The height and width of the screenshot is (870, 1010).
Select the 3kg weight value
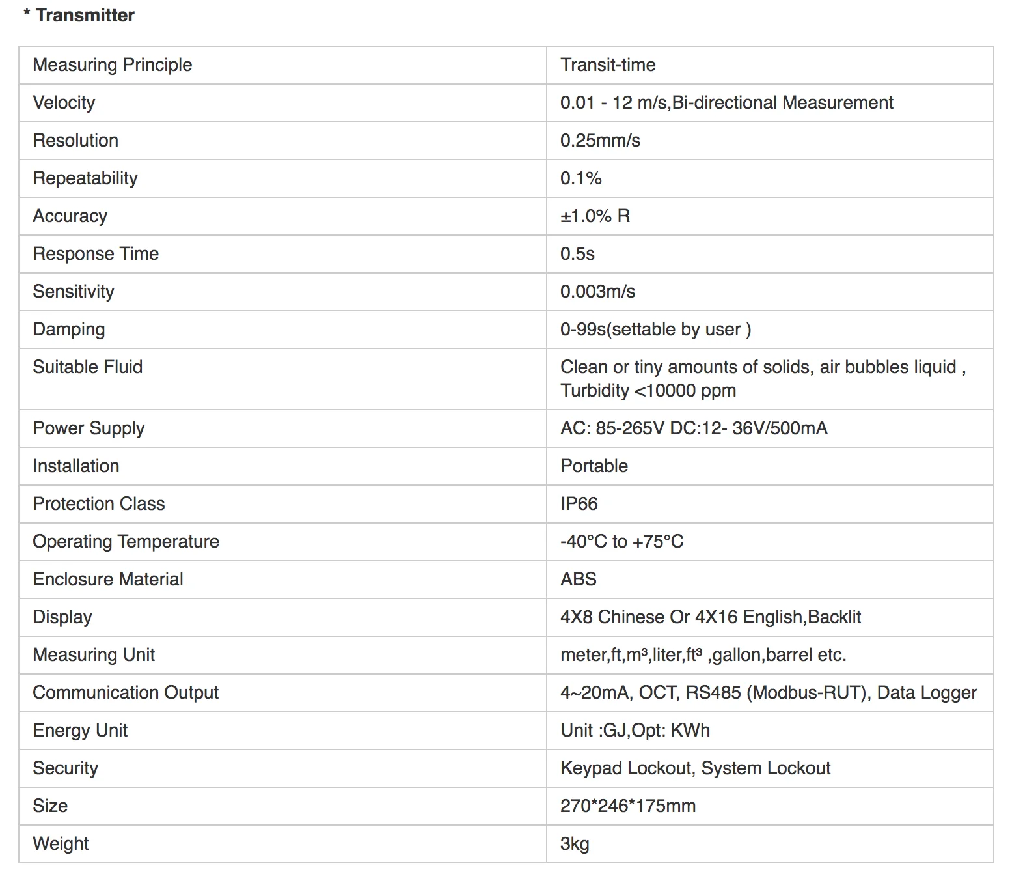pos(575,844)
